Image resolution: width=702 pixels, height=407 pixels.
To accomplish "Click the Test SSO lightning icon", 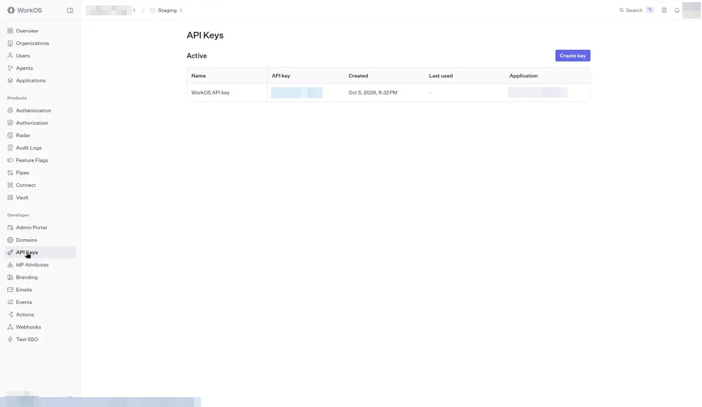I will point(10,340).
